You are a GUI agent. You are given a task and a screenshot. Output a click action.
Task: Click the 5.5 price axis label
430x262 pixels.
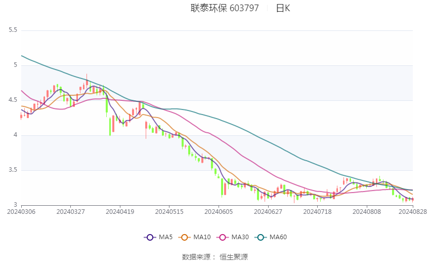click(x=13, y=30)
